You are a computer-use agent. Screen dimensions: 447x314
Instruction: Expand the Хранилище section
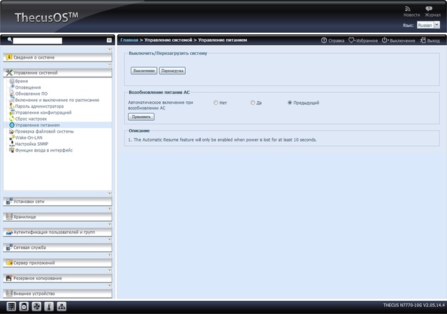point(57,217)
